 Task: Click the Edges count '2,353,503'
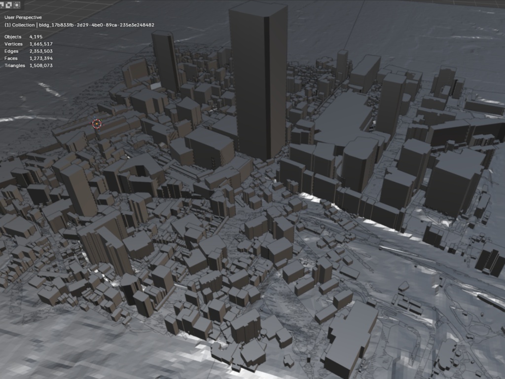click(41, 51)
